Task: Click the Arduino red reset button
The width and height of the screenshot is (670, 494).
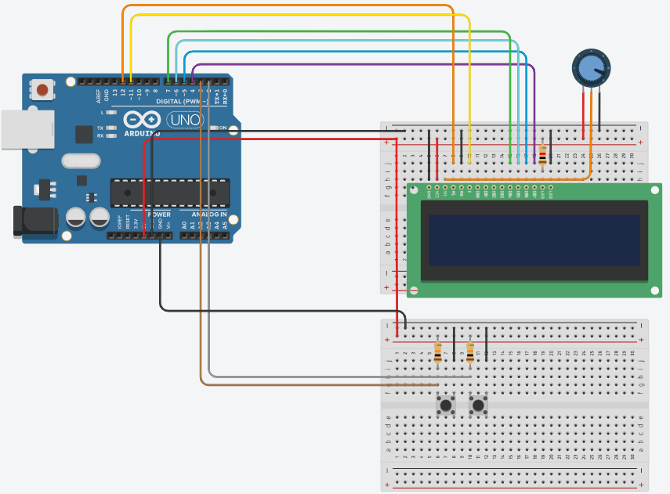Action: pyautogui.click(x=42, y=90)
